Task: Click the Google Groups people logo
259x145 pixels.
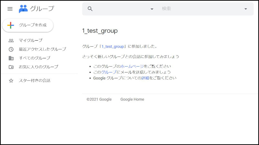Action: tap(23, 9)
